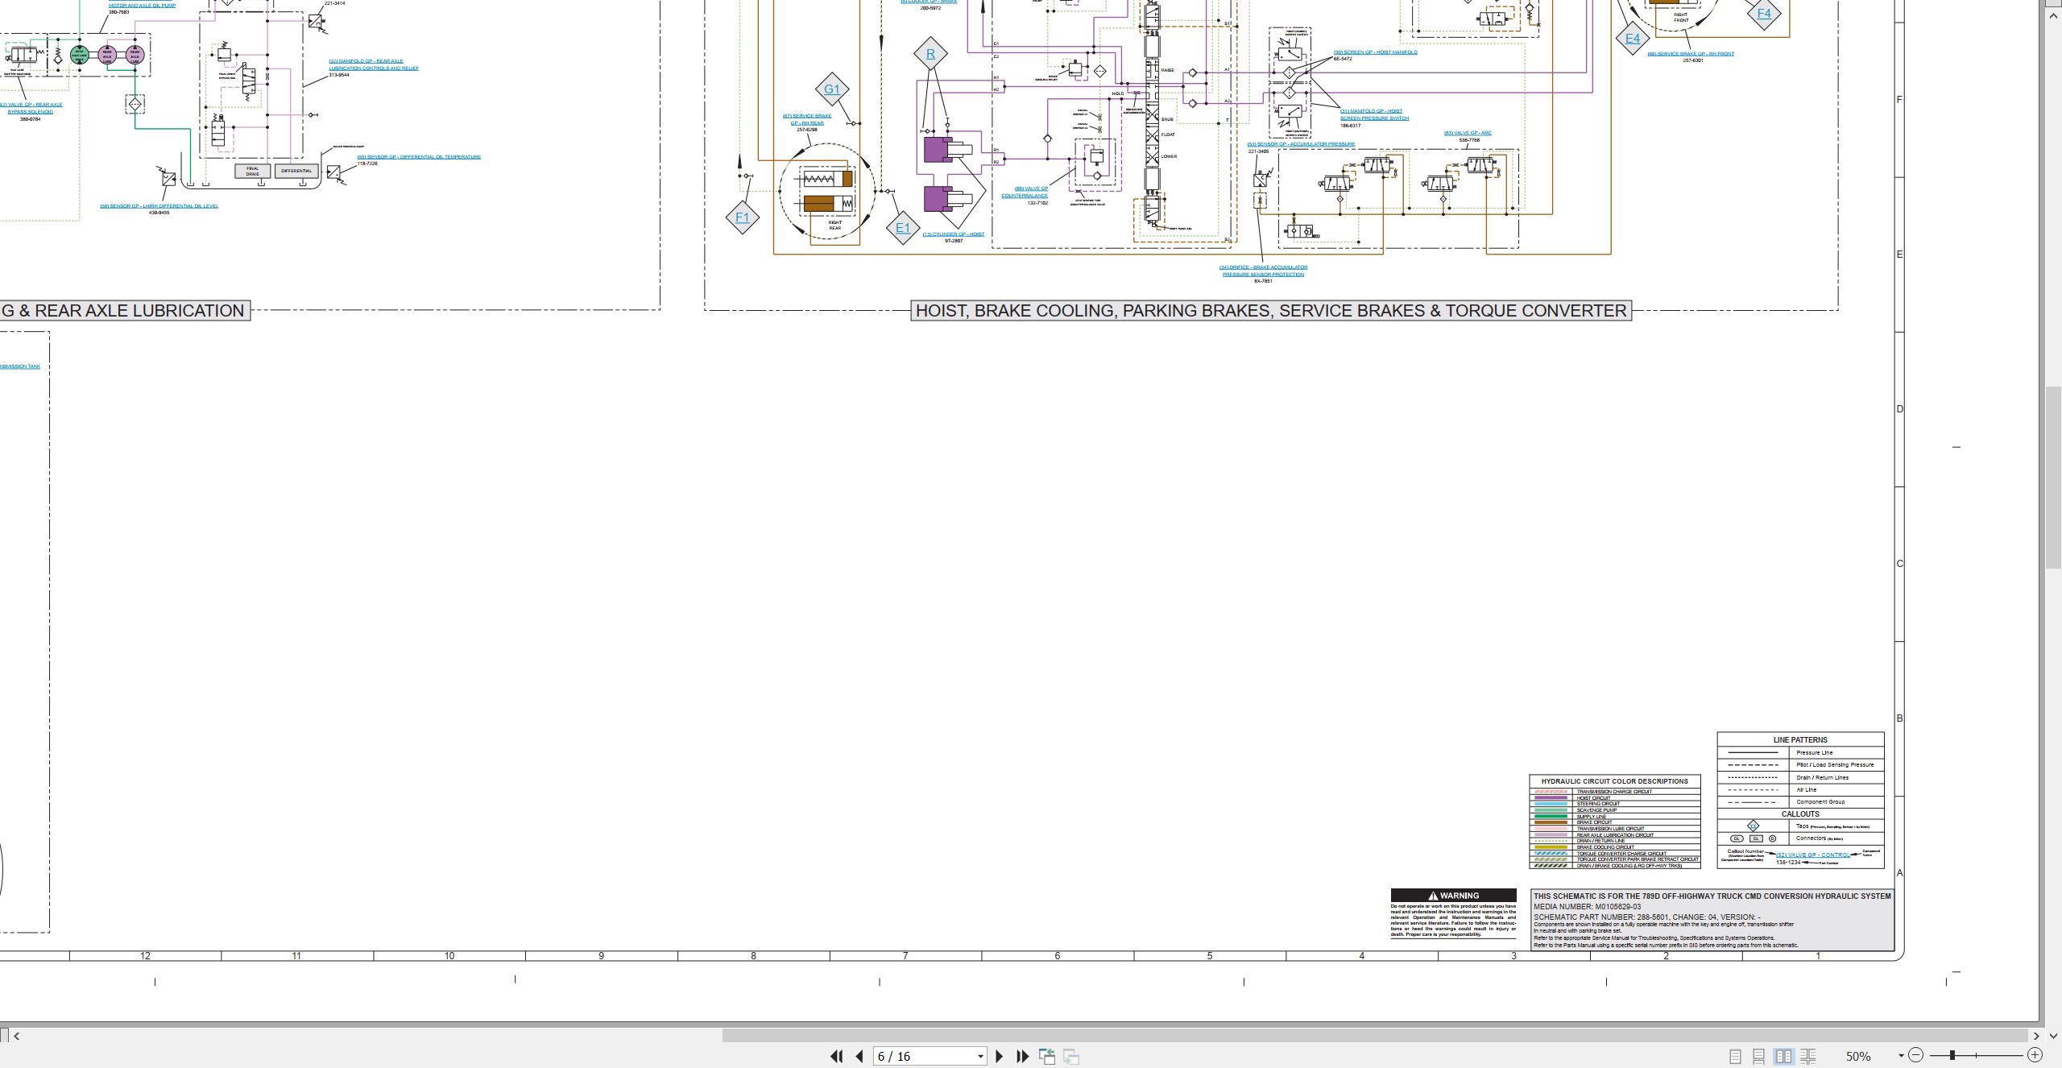Open the Valve GP Counterbalance link

point(1025,192)
